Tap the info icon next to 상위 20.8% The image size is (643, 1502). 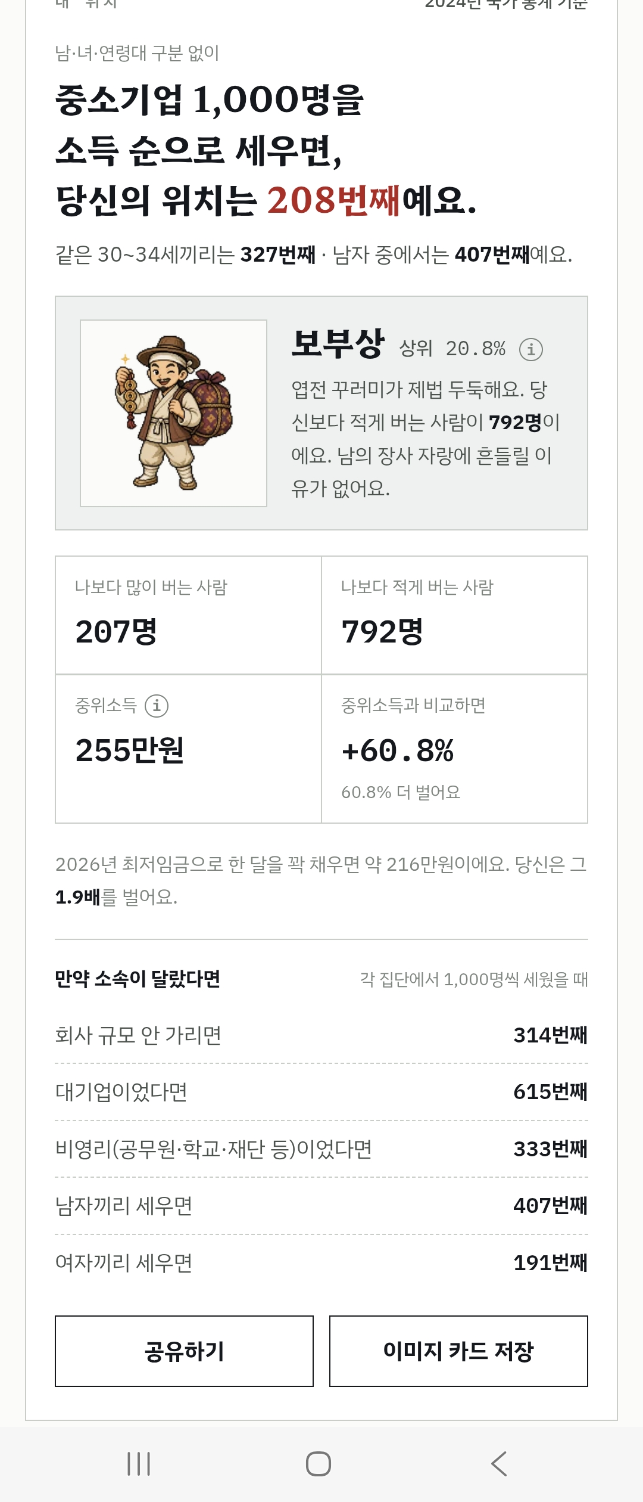[x=530, y=349]
